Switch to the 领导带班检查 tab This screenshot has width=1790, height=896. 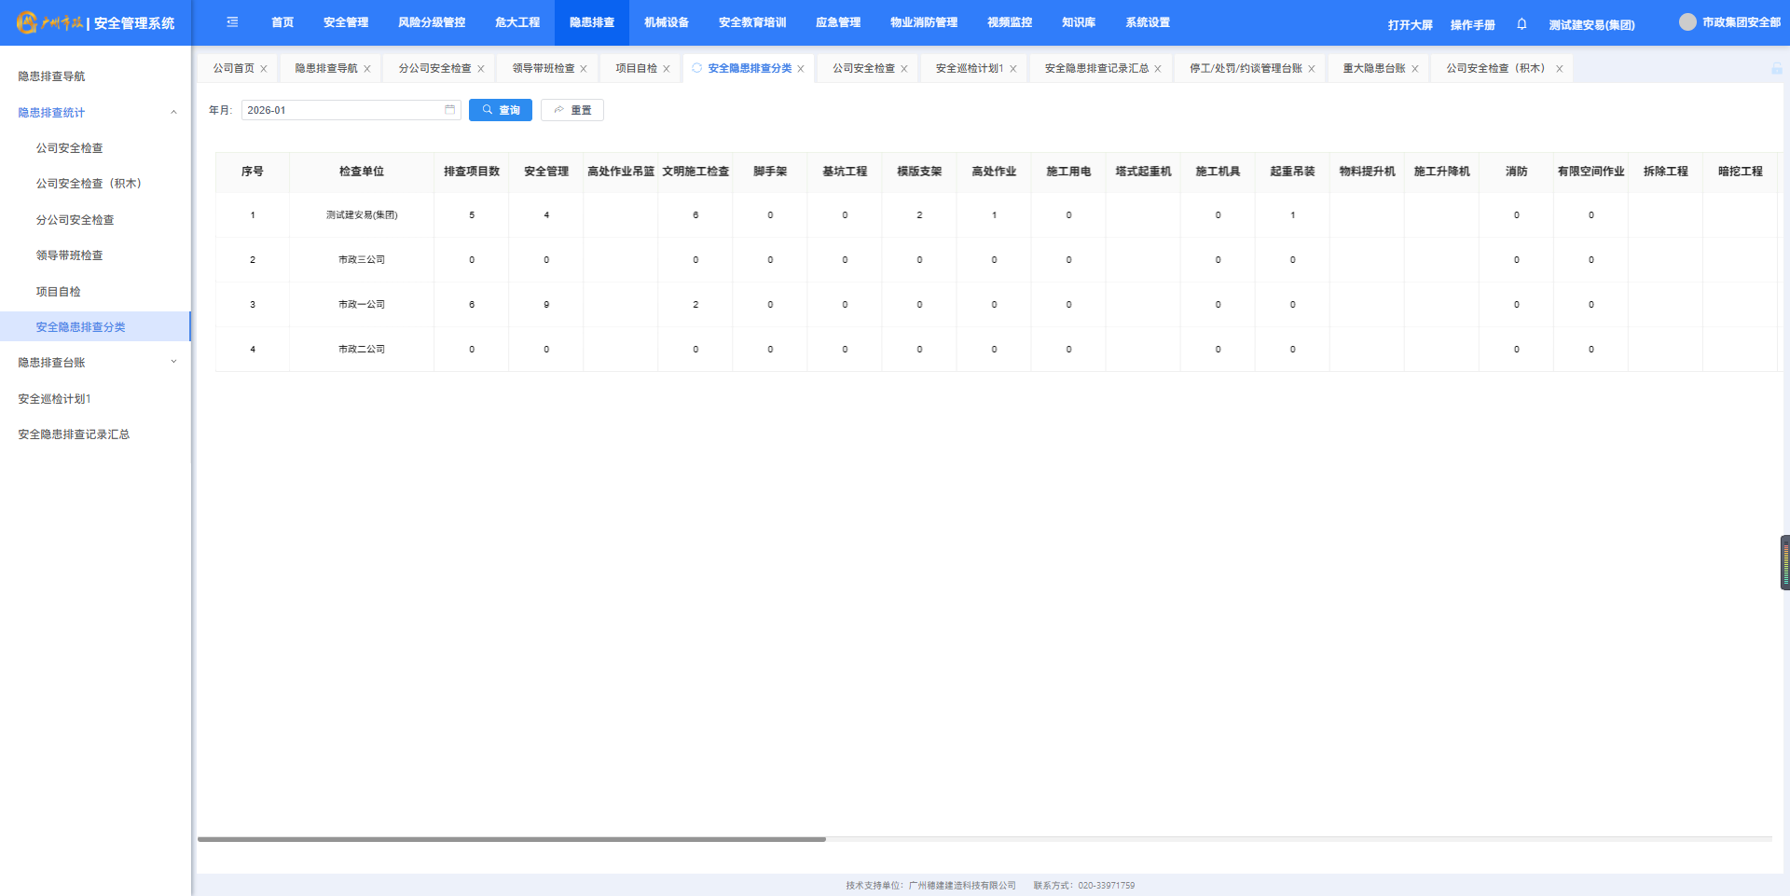click(x=543, y=69)
